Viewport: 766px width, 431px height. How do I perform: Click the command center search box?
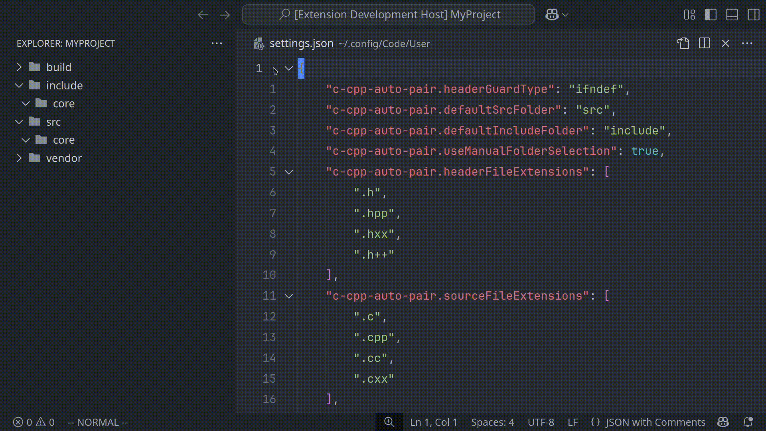(388, 15)
